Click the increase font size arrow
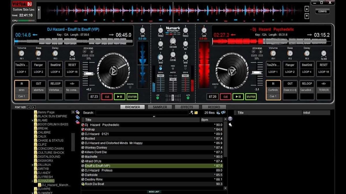The width and height of the screenshot is (346, 194). 34,107
